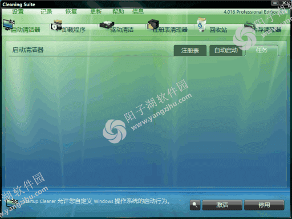Open the 回收站 recycle bin icon

click(201, 25)
